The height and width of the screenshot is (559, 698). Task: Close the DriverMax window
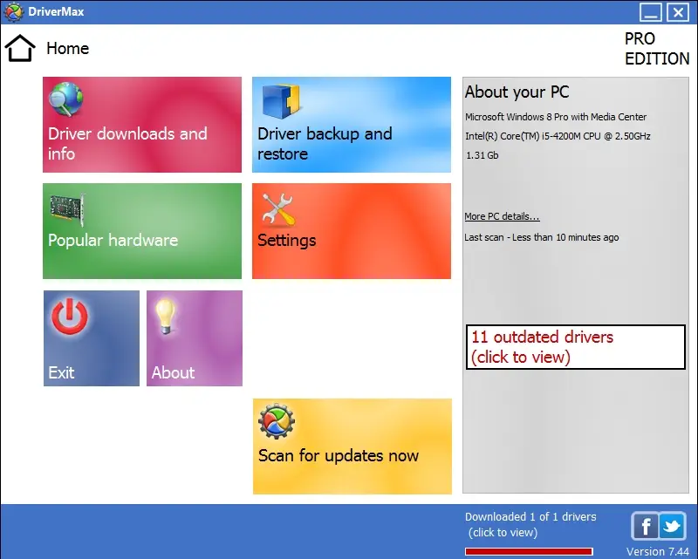[678, 12]
